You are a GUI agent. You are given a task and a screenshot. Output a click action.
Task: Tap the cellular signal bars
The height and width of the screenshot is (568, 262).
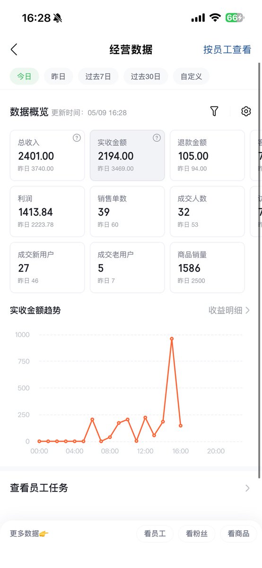[x=198, y=18]
